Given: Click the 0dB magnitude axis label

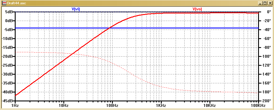Looking at the screenshot, I should pos(9,21).
